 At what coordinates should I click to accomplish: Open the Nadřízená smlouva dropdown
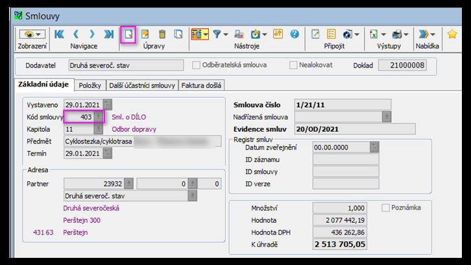click(387, 117)
